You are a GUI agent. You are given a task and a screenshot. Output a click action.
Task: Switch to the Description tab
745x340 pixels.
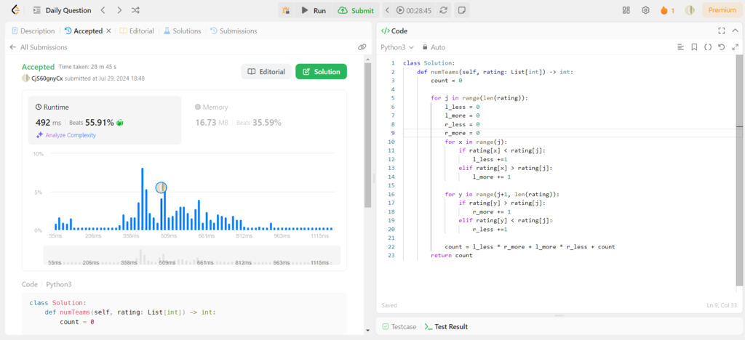[x=33, y=31]
